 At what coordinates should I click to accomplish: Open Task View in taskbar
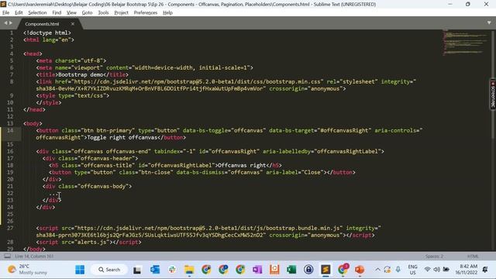click(x=137, y=270)
